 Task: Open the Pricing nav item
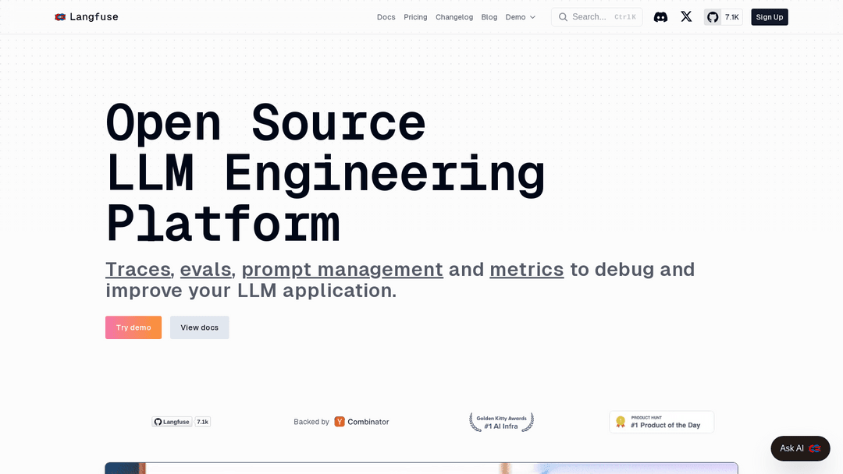click(x=415, y=17)
